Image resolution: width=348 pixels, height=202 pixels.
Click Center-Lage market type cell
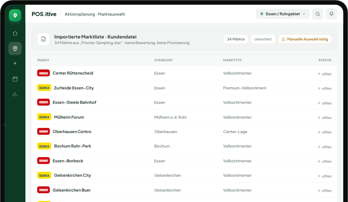pyautogui.click(x=235, y=132)
